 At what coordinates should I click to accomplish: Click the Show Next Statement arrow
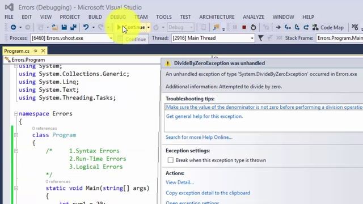click(278, 27)
